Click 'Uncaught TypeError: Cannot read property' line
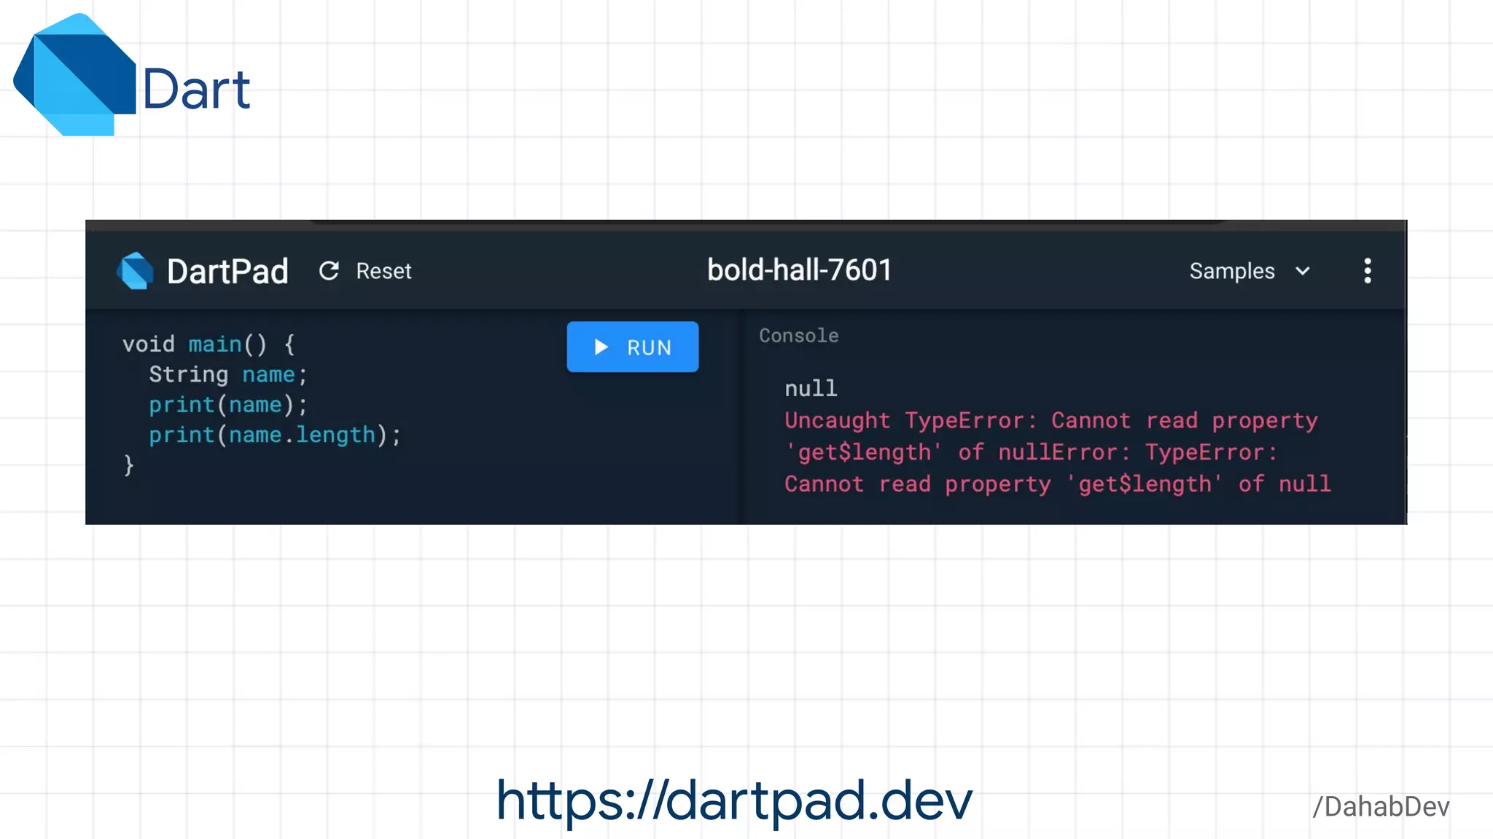The height and width of the screenshot is (839, 1493). (x=1051, y=421)
